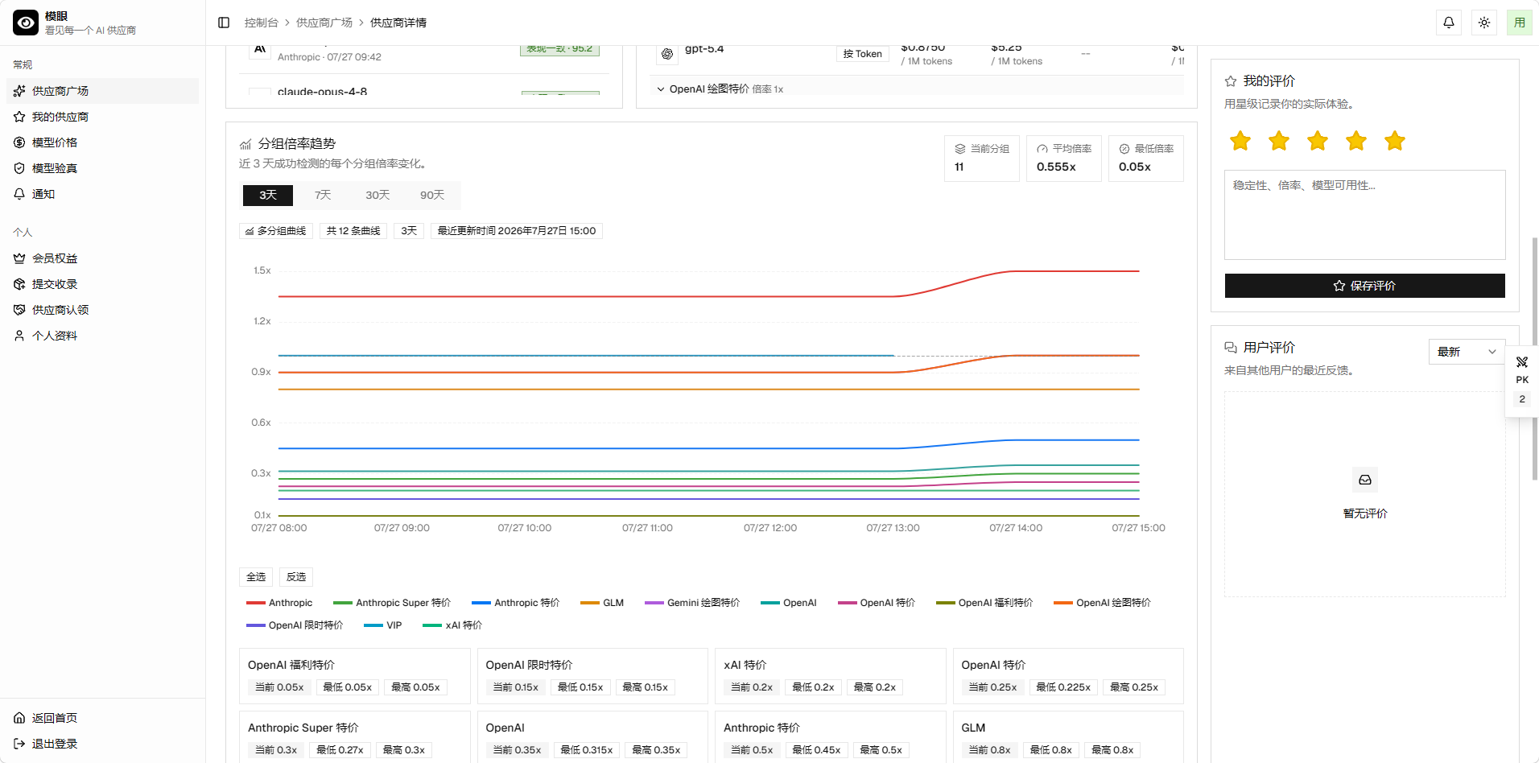The height and width of the screenshot is (763, 1539).
Task: Toggle Anthropic series in chart legend
Action: (279, 603)
